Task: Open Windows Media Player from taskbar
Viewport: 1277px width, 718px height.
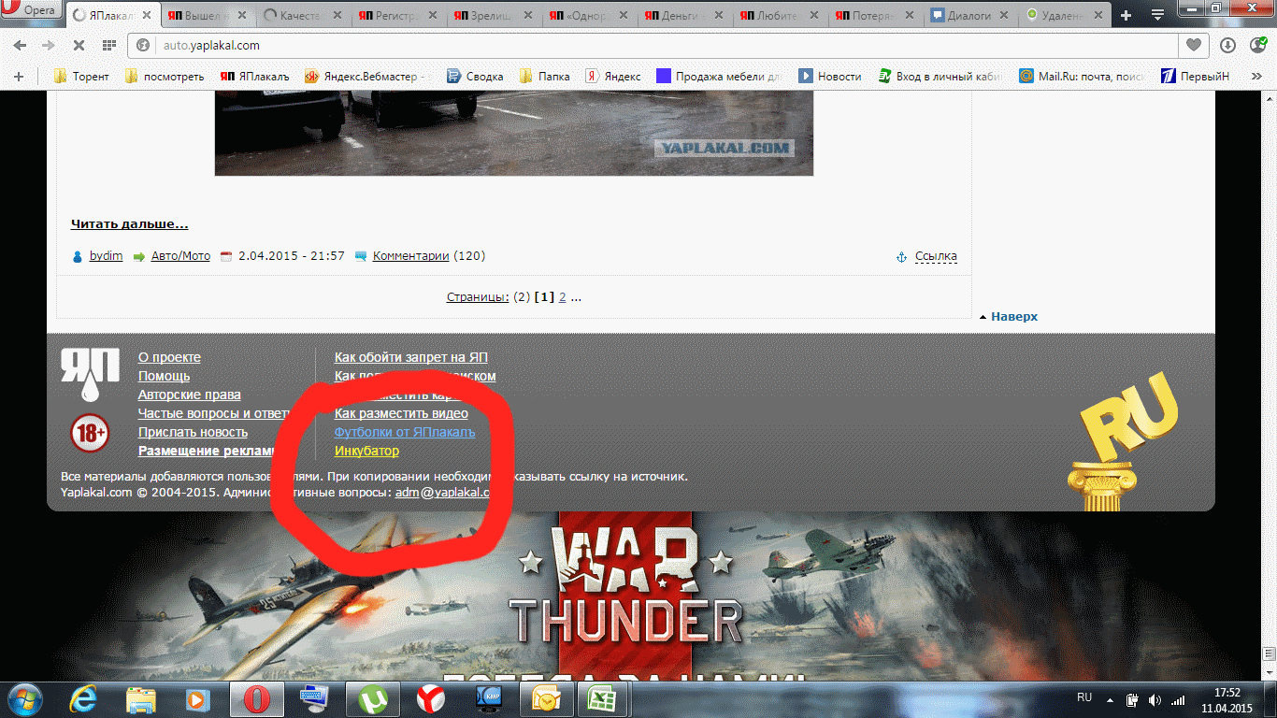Action: pyautogui.click(x=198, y=698)
